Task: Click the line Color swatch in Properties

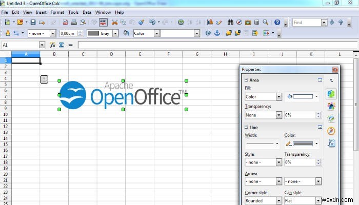Action: (303, 143)
